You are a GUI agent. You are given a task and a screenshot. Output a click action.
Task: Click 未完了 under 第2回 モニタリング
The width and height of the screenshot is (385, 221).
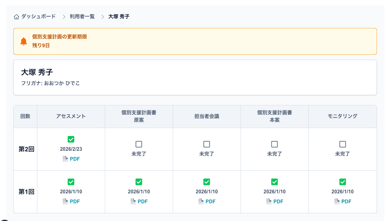343,154
